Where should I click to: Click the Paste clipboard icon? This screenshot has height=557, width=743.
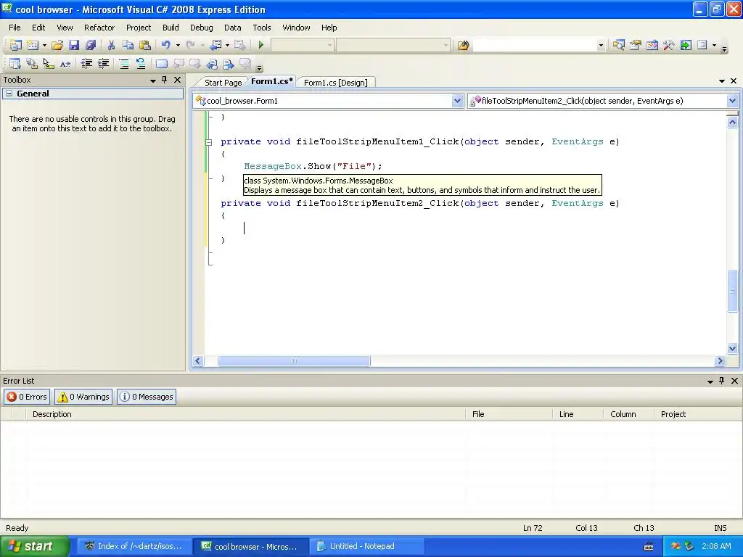pos(145,45)
